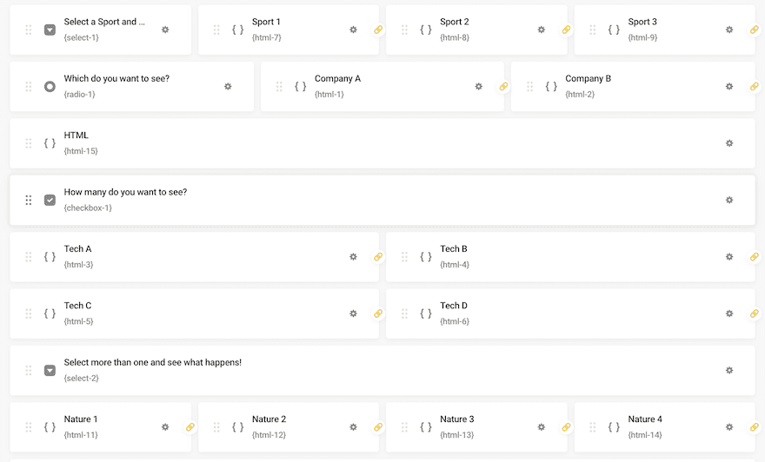Click the drag handle of HTML field
765x462 pixels.
(29, 143)
